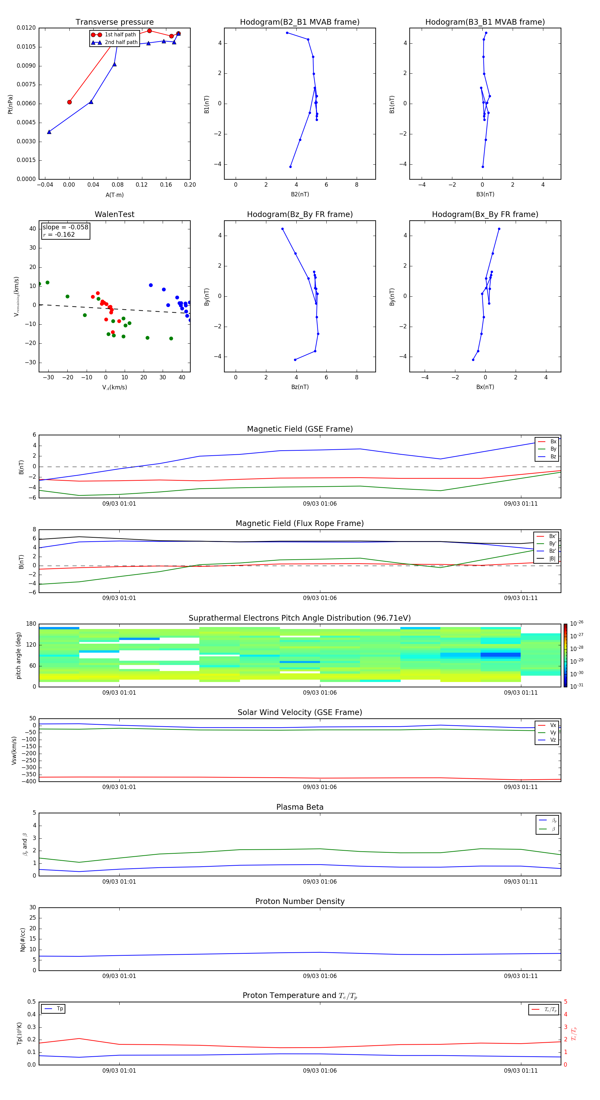Click the pitch angle color scale bar
The image size is (600, 1100).
pos(565,655)
